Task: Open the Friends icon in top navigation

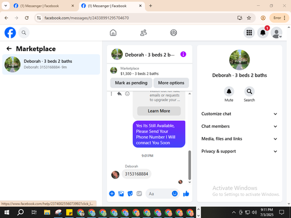Action: point(143,33)
